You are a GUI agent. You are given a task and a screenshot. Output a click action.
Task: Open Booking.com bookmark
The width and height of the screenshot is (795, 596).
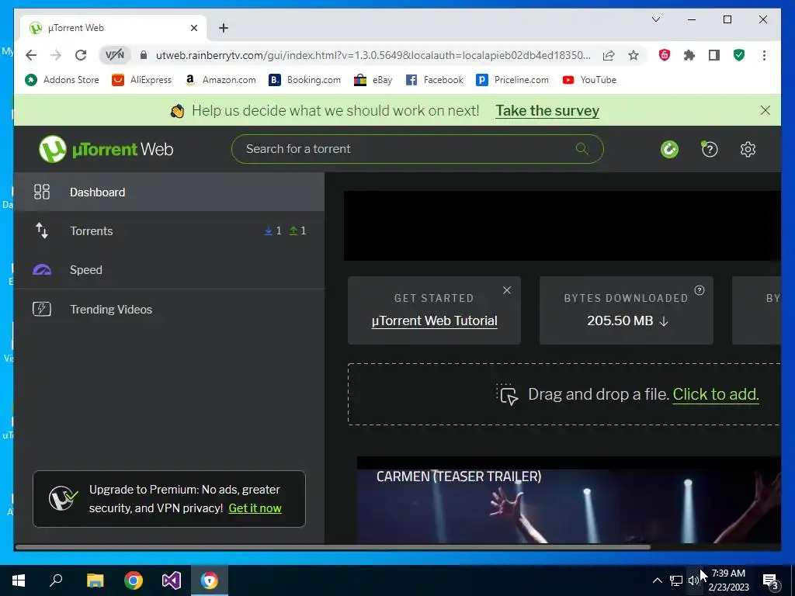(304, 80)
